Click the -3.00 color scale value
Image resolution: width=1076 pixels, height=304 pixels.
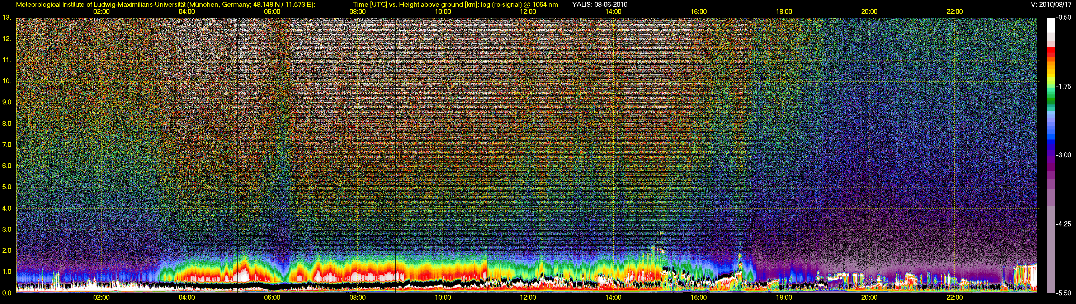pyautogui.click(x=1063, y=155)
